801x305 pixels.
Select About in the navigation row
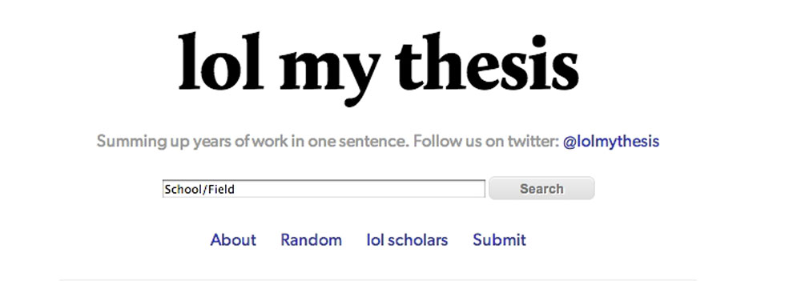click(233, 239)
